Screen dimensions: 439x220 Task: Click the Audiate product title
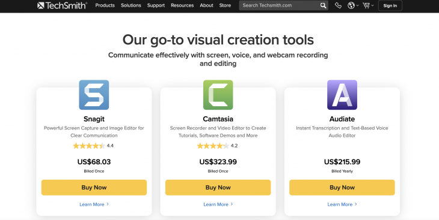coord(342,119)
